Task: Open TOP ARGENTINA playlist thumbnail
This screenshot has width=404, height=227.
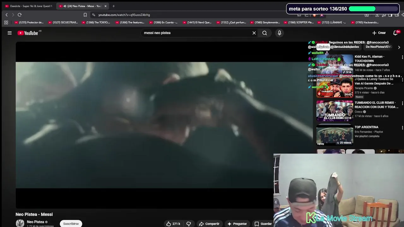Action: click(335, 135)
